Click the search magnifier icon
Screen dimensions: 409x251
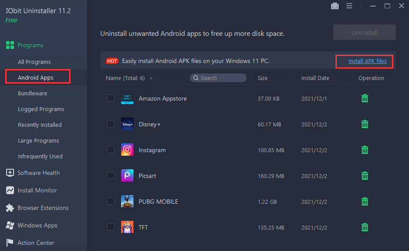pos(196,78)
